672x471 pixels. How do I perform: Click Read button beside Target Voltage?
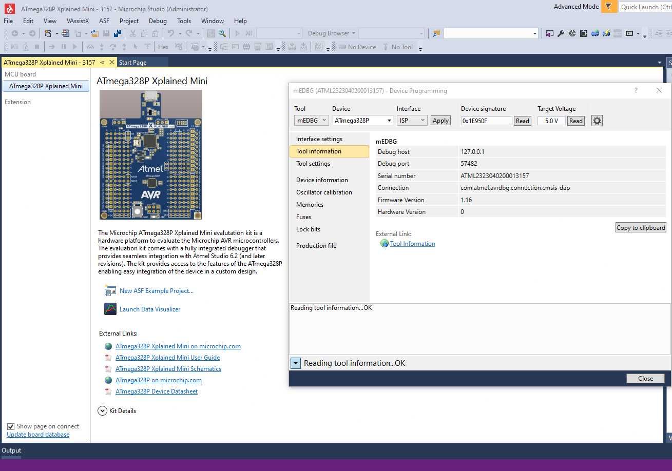tap(576, 121)
